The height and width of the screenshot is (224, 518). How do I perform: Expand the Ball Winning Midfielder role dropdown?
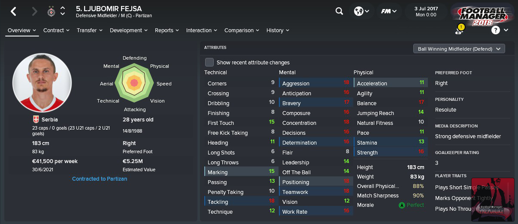459,49
